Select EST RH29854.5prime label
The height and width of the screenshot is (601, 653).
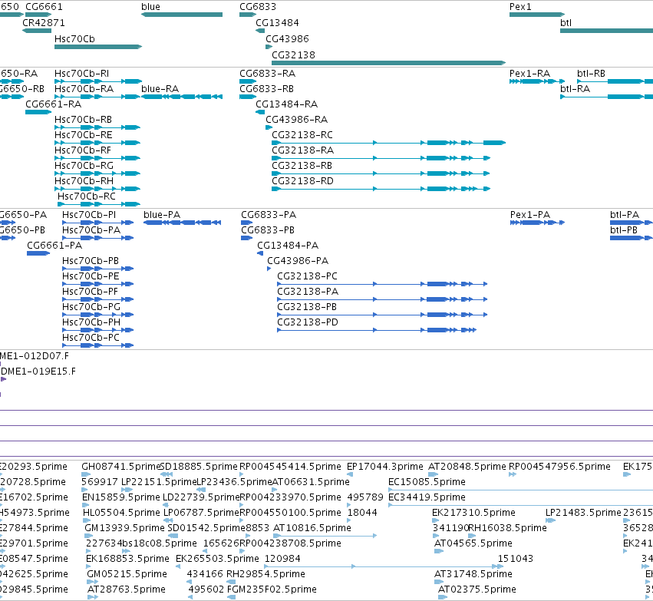click(x=265, y=574)
